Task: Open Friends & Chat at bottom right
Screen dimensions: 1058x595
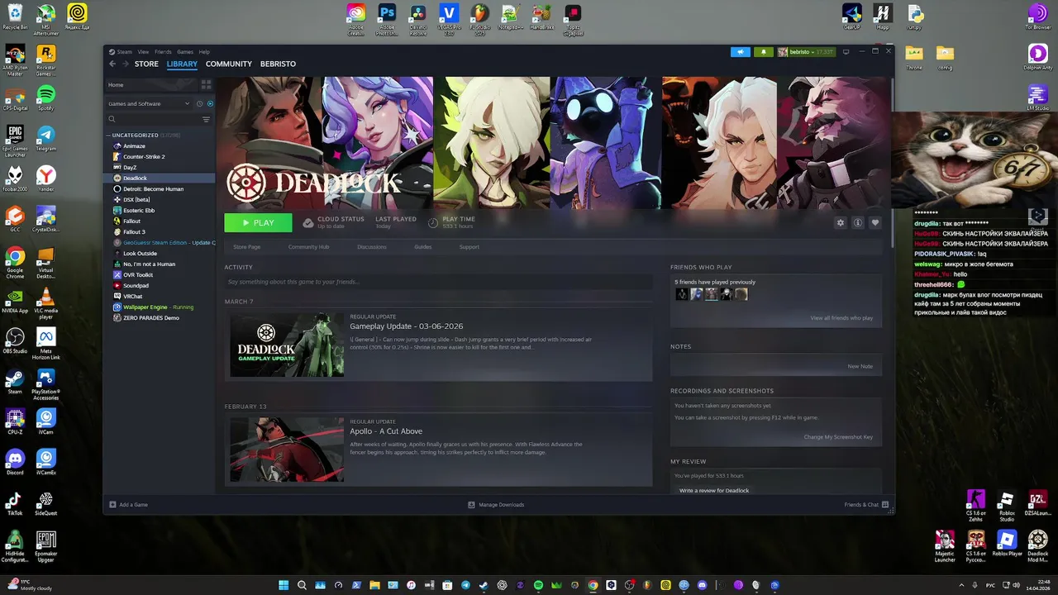Action: point(866,505)
